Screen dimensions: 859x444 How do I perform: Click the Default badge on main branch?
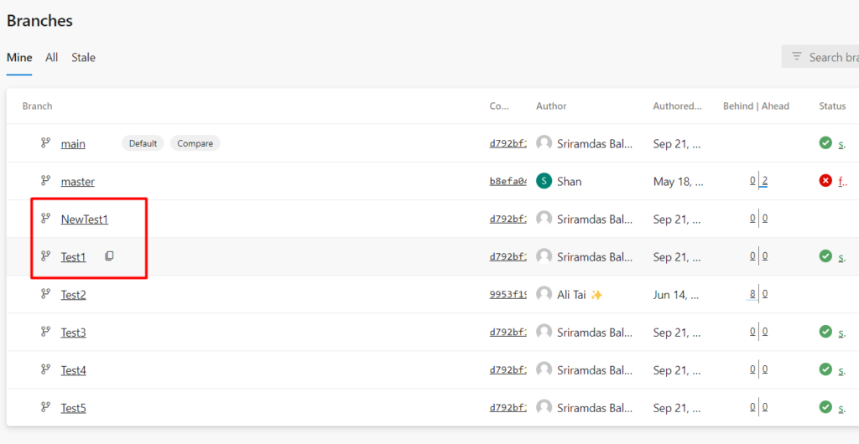click(x=143, y=143)
